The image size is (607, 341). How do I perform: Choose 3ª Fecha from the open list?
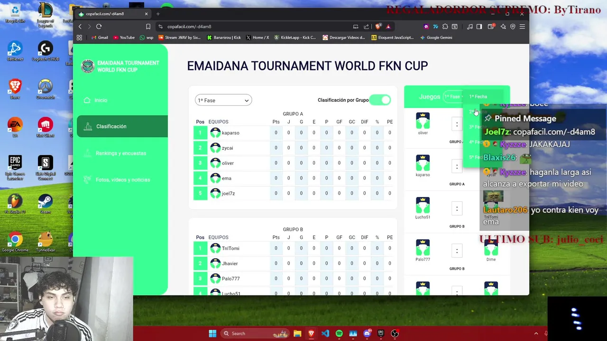point(475,127)
